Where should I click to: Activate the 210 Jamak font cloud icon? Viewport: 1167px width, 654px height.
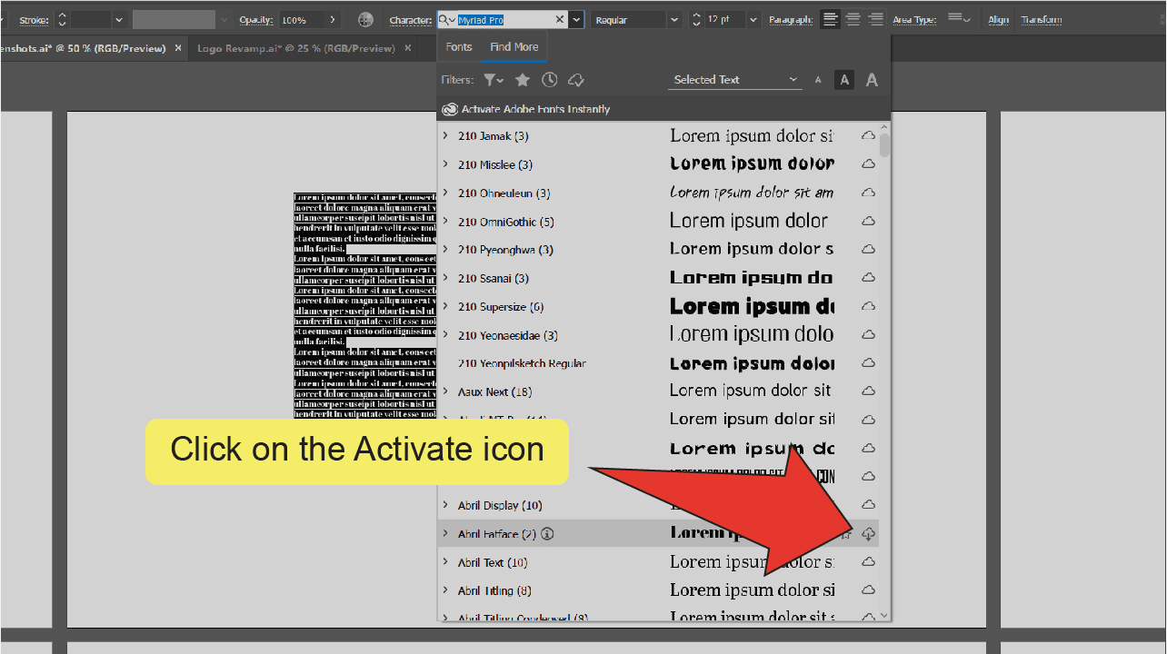(x=868, y=136)
